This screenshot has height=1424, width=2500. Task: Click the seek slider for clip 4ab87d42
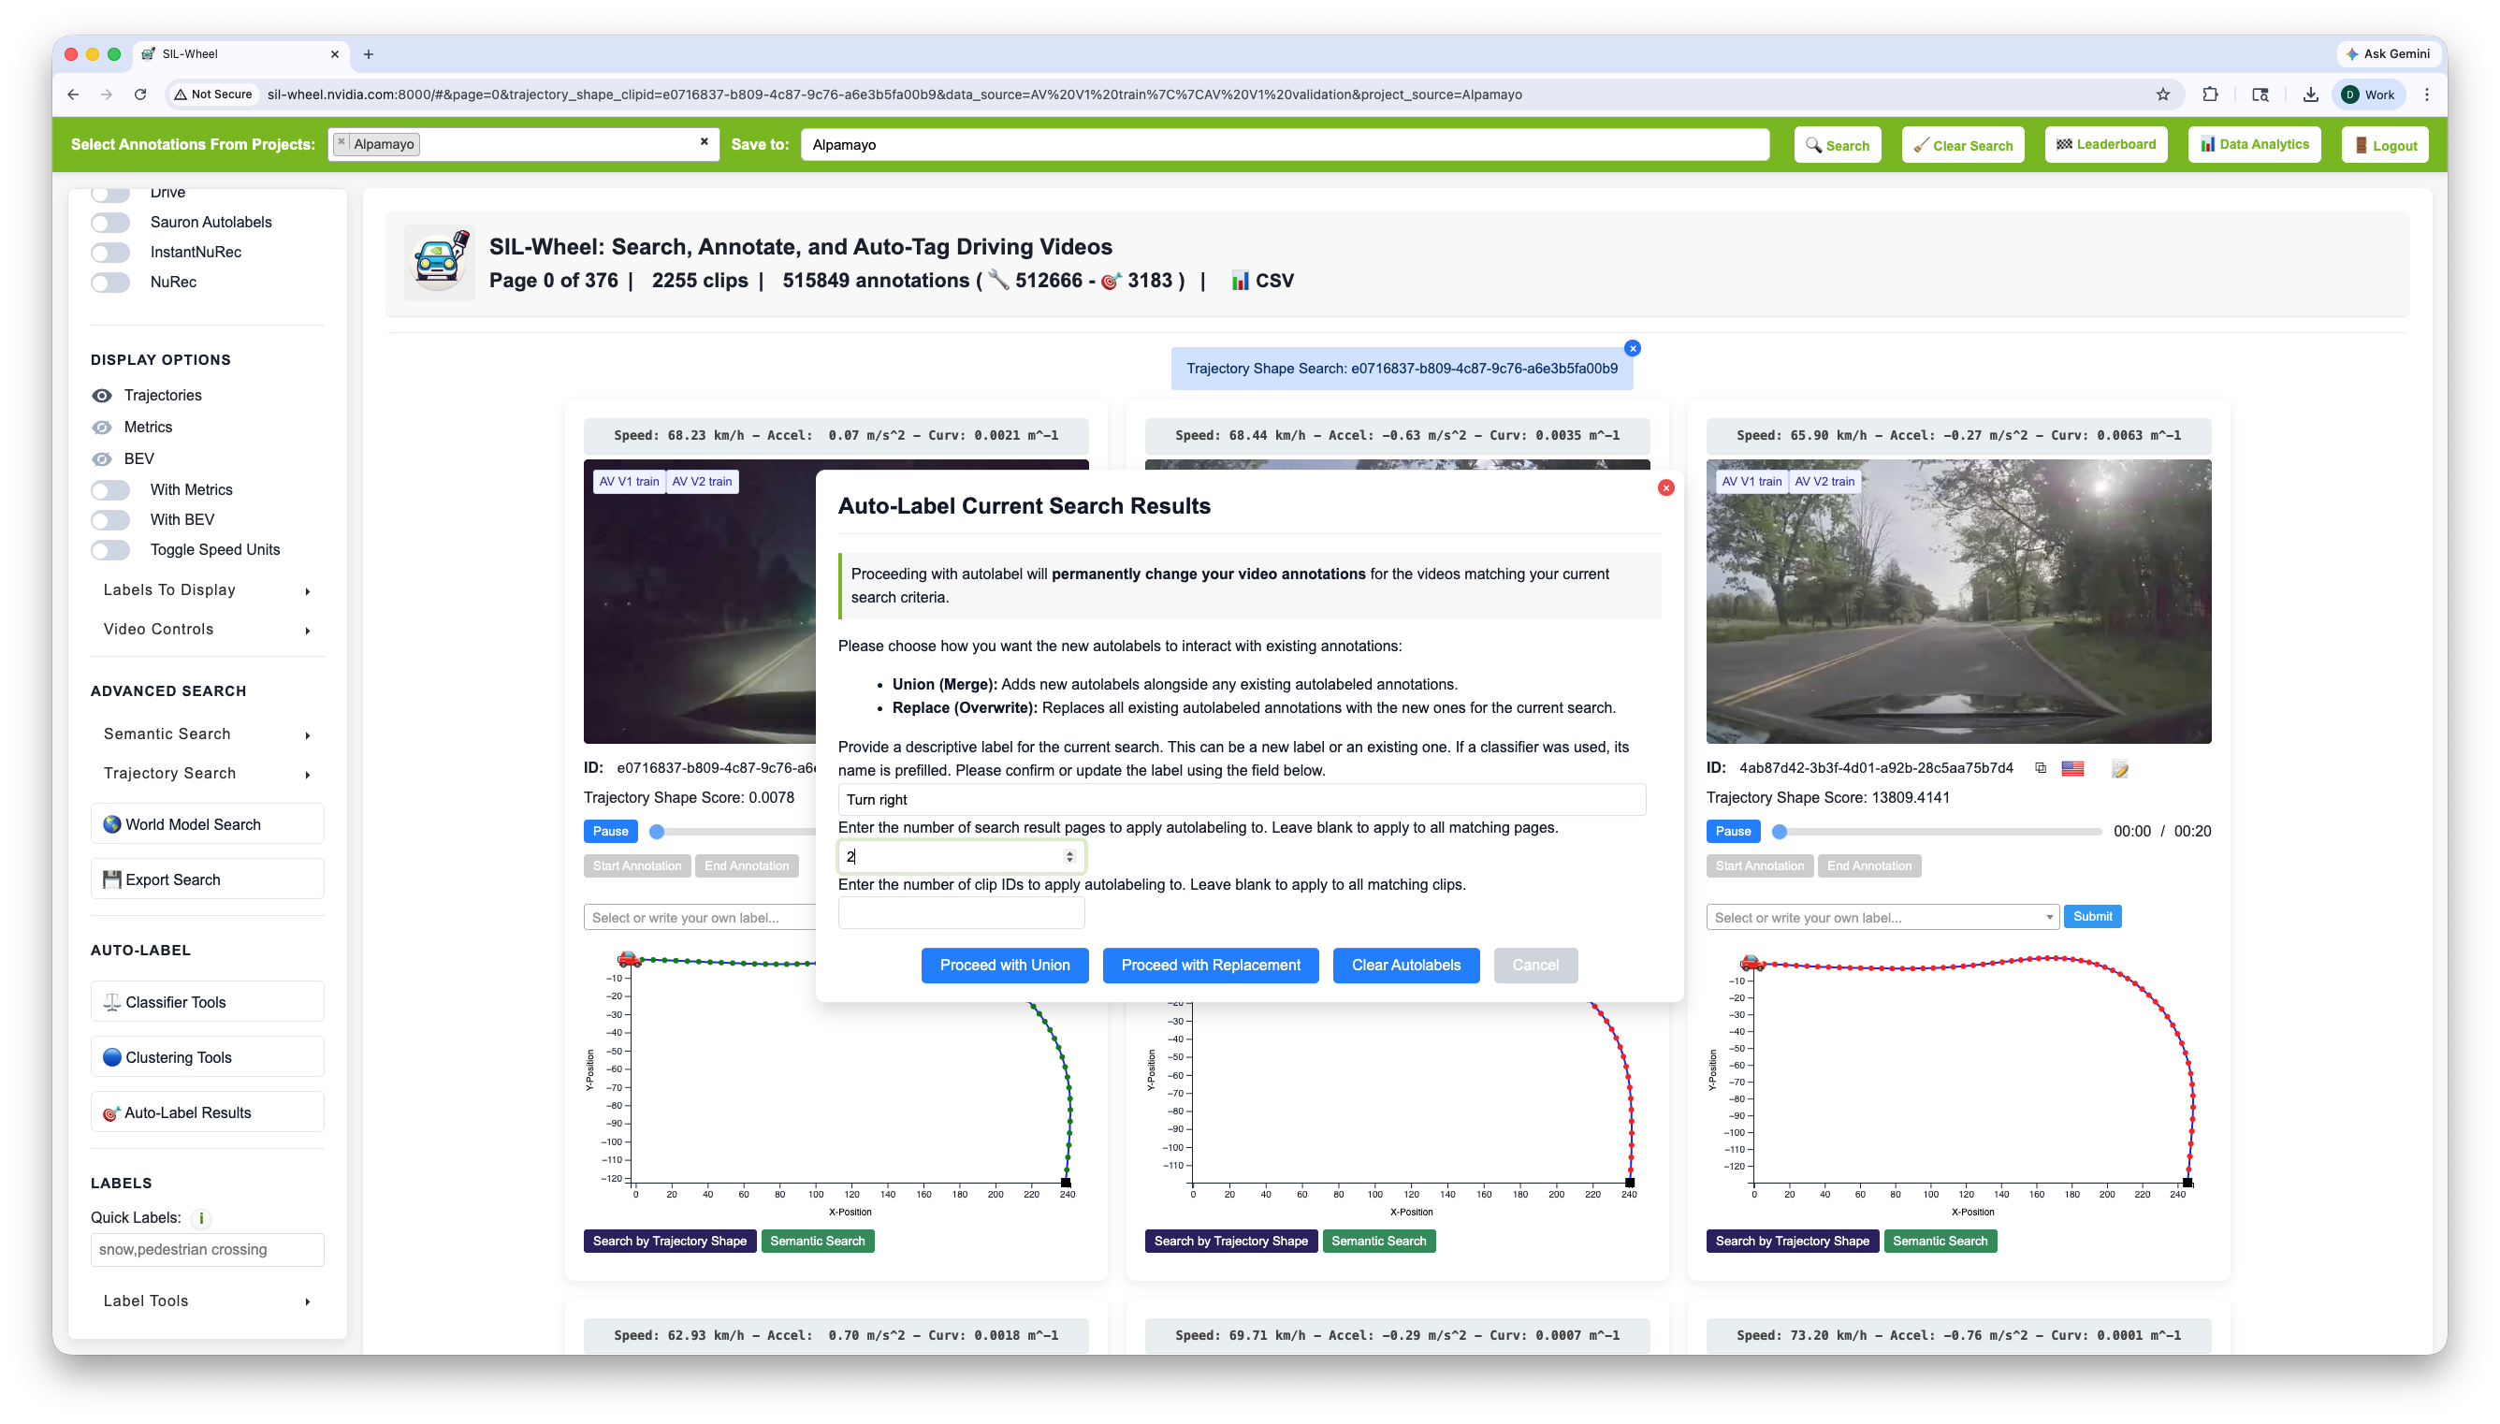tap(1939, 832)
